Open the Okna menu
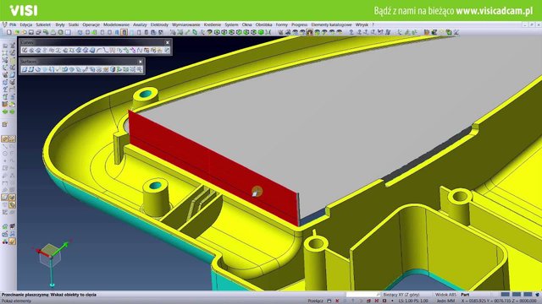Viewport: 542px width, 304px height. point(246,24)
